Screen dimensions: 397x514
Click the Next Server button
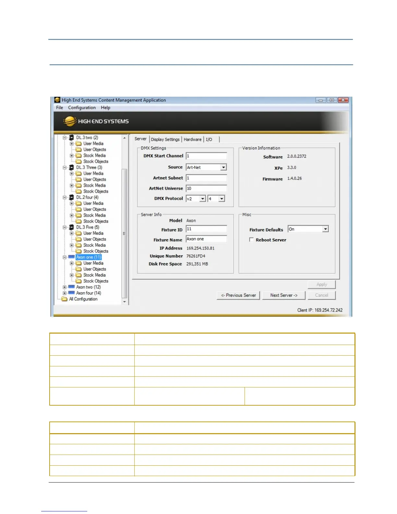point(283,295)
